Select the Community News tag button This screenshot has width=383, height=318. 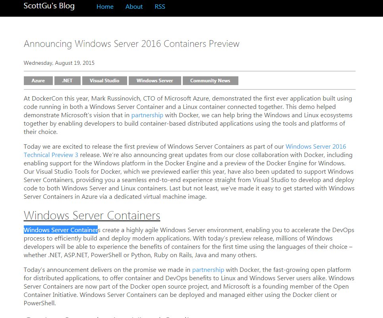point(210,81)
